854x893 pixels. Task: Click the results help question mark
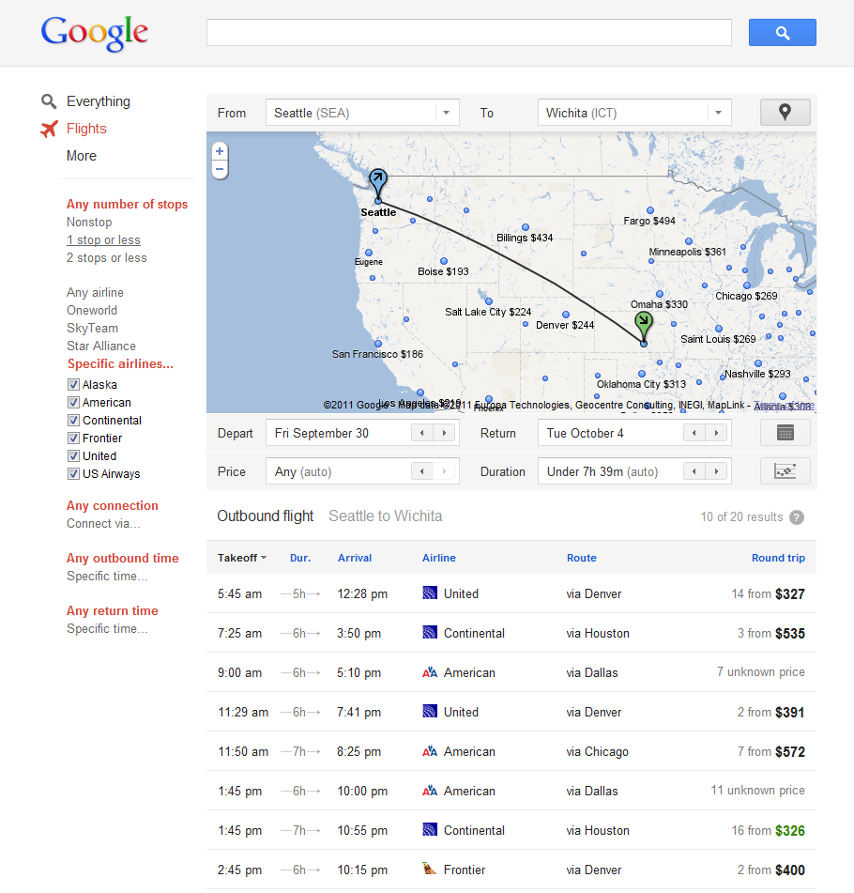[x=797, y=517]
